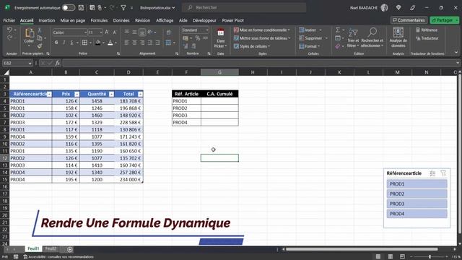Click Mettre sous forme de tableau
462x260 pixels.
tap(262, 38)
